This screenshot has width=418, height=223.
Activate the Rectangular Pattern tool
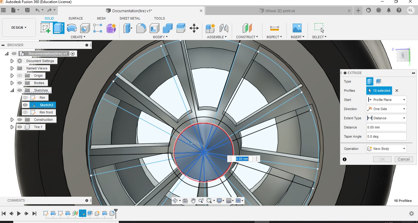98,28
